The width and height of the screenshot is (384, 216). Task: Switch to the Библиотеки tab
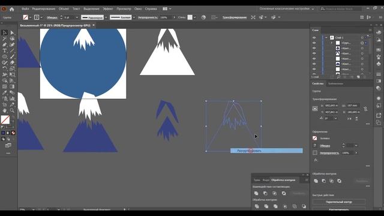335,84
